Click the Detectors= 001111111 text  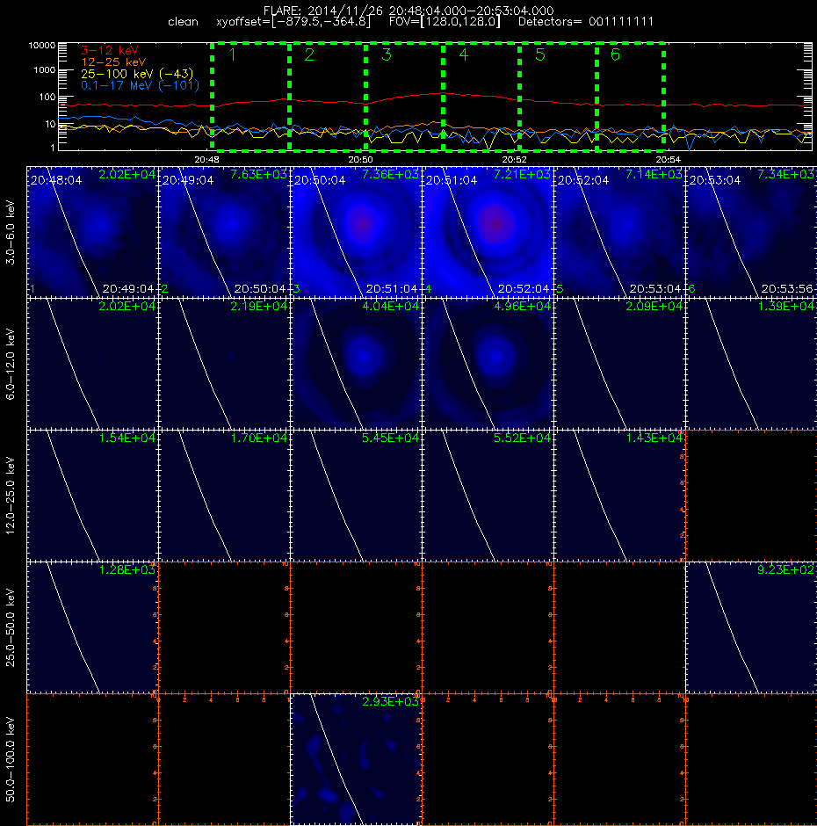586,22
